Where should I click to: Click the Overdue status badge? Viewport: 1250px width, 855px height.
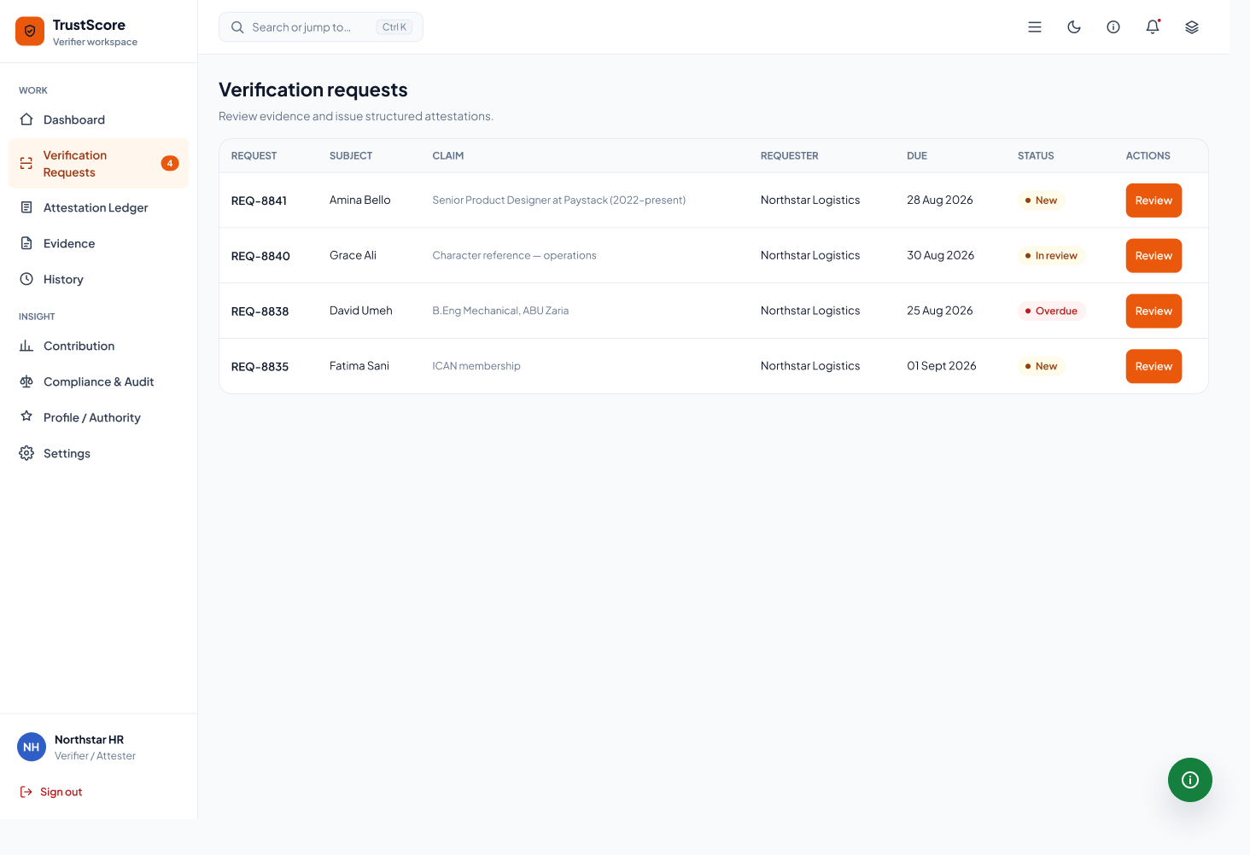pos(1051,311)
